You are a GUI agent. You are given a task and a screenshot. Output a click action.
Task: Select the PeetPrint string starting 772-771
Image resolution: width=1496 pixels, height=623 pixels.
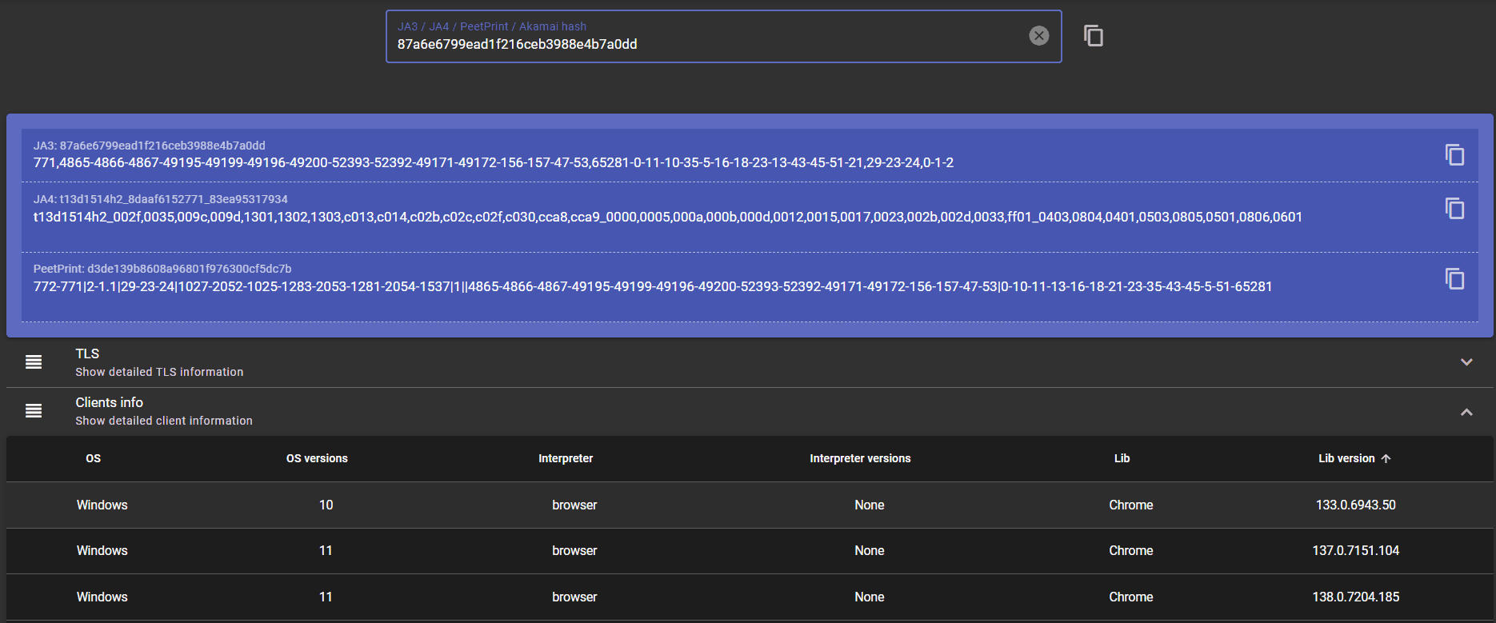coord(653,286)
